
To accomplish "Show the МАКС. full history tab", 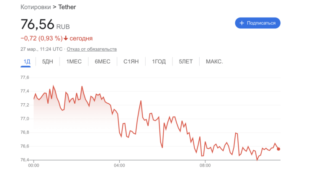I will coord(214,62).
